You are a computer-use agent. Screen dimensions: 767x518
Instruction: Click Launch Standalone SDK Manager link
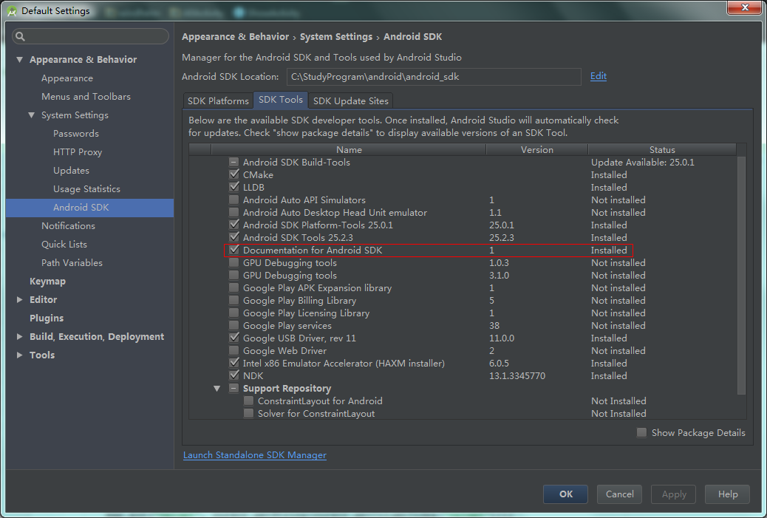255,455
